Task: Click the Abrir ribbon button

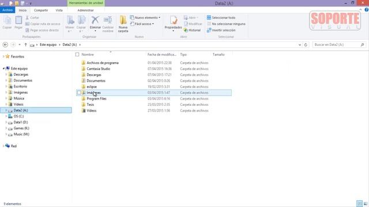Action: [x=191, y=18]
